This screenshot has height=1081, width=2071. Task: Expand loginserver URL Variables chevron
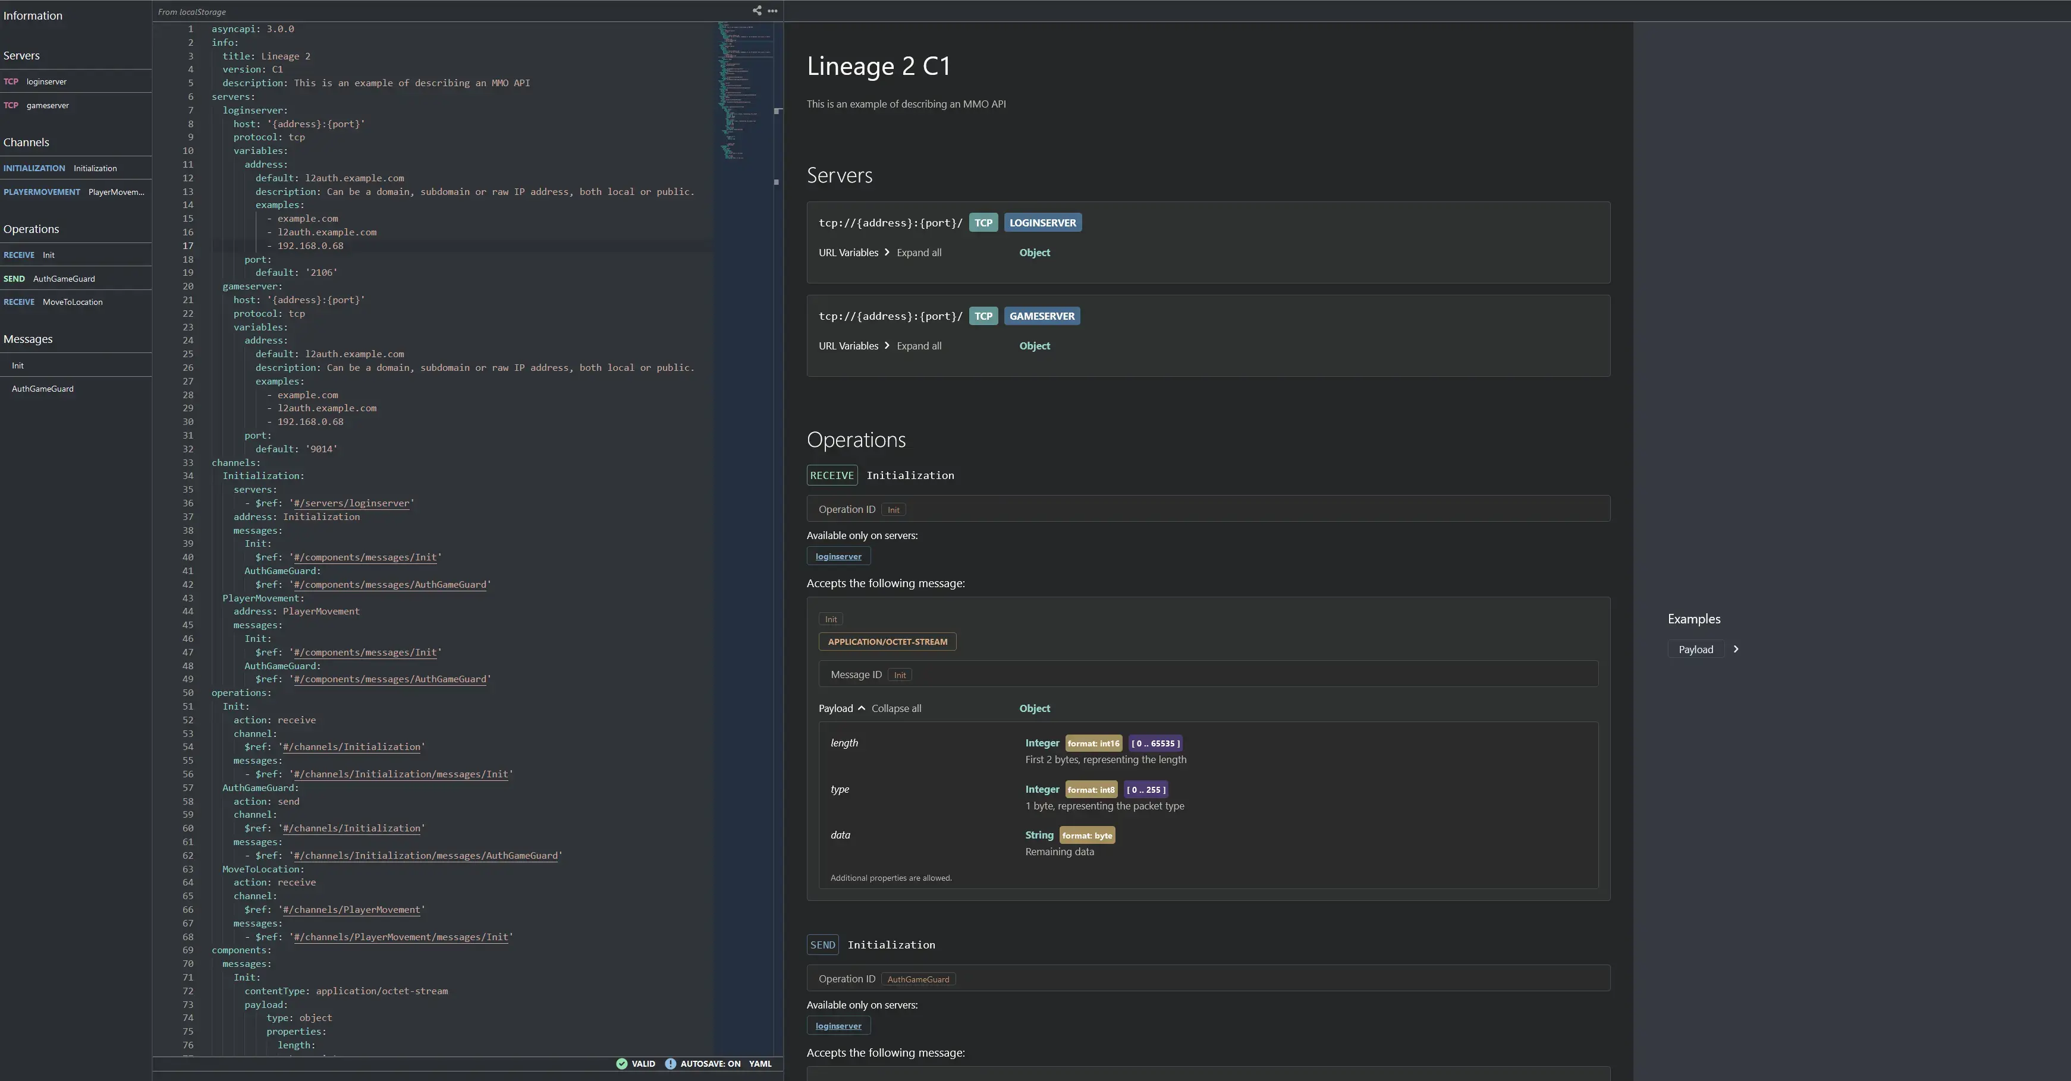pos(887,253)
